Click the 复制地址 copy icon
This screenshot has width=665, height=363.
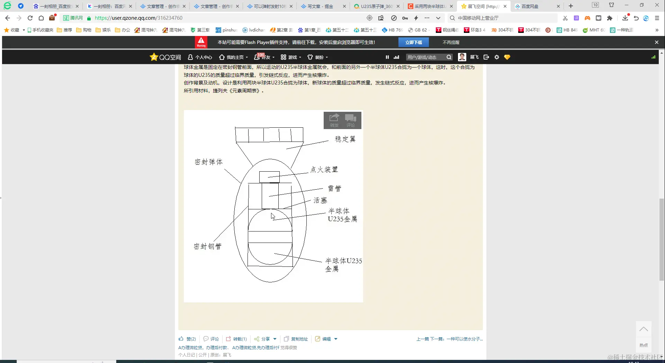(286, 339)
